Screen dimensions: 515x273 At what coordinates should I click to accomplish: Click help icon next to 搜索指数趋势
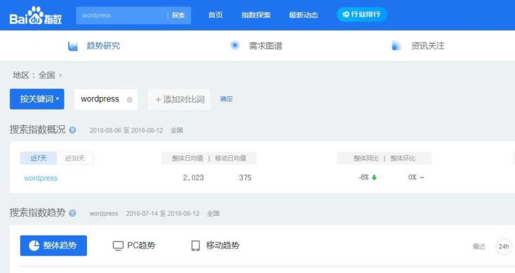coord(72,213)
